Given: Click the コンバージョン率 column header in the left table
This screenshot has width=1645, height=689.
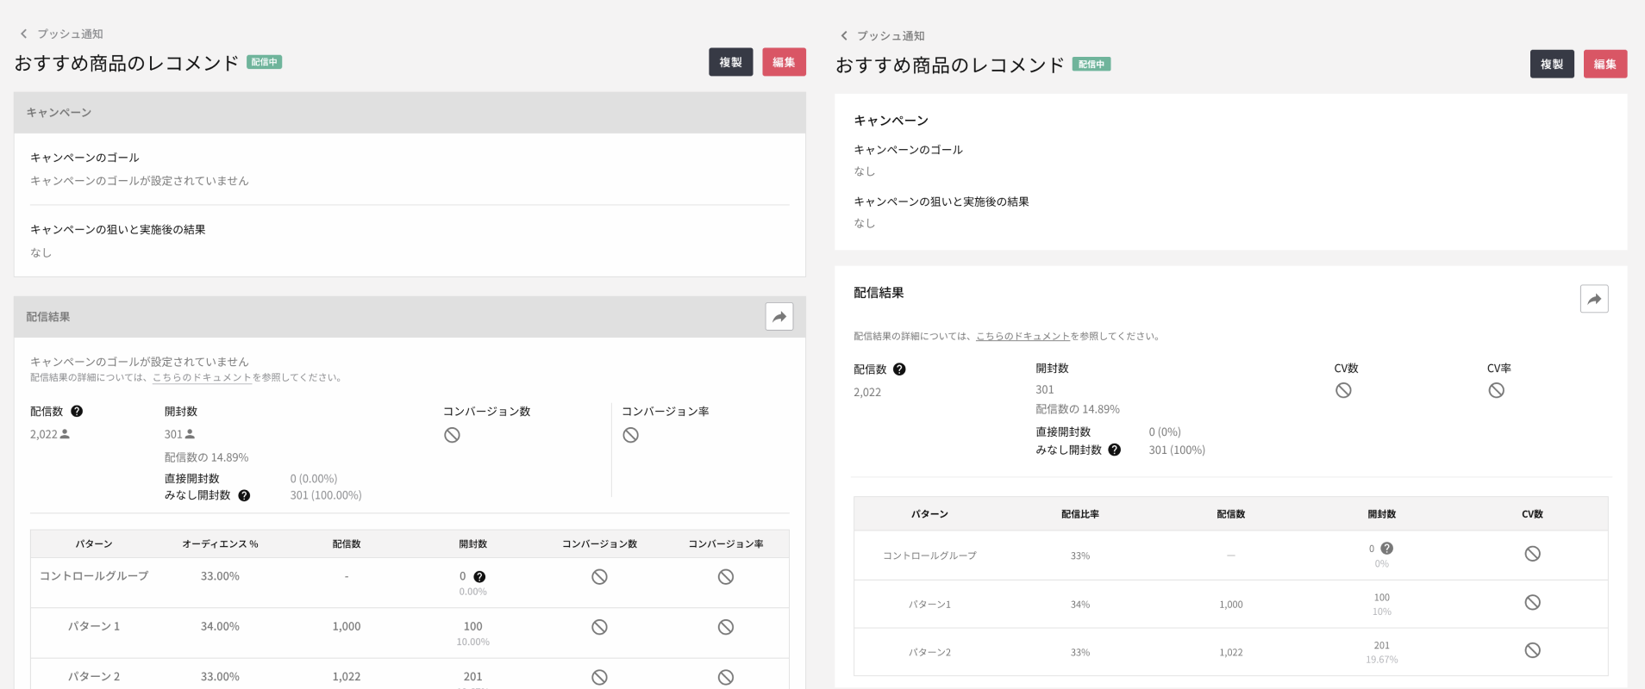Looking at the screenshot, I should [x=726, y=544].
